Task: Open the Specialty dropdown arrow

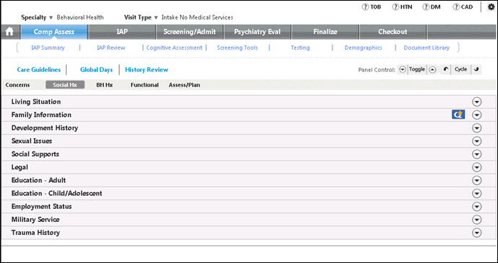Action: click(x=51, y=18)
